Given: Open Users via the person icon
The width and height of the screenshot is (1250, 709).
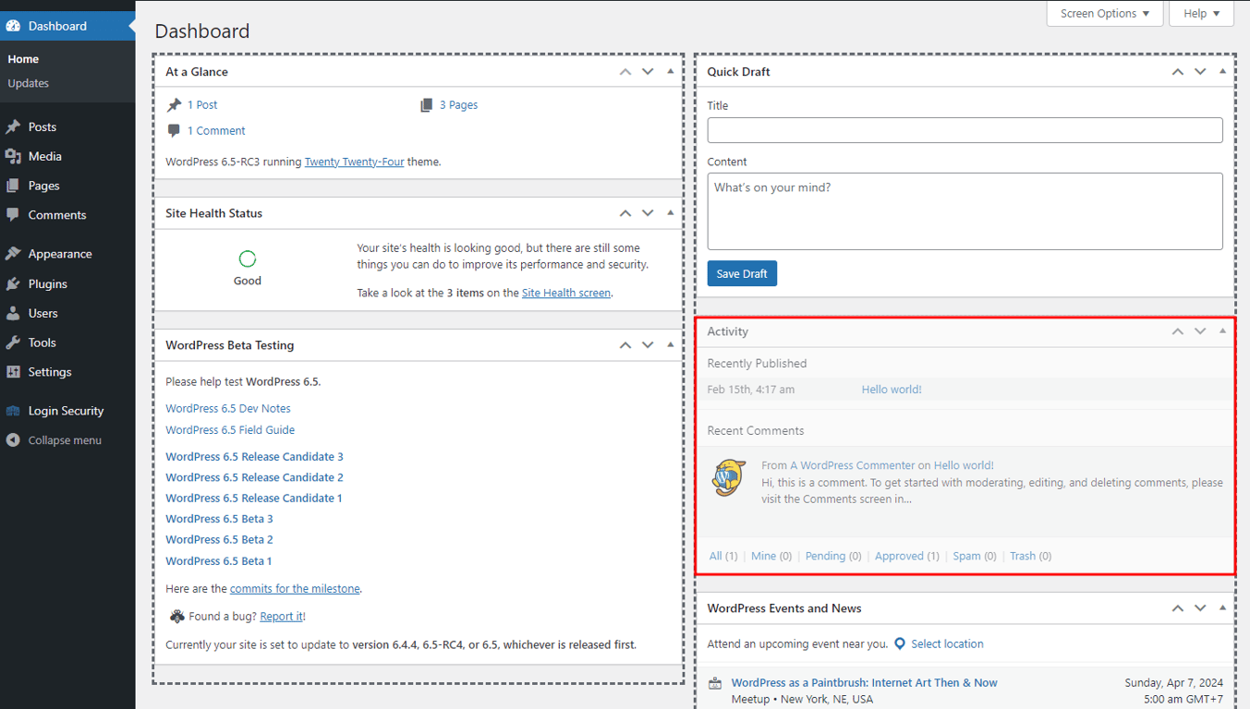Looking at the screenshot, I should click(x=14, y=312).
